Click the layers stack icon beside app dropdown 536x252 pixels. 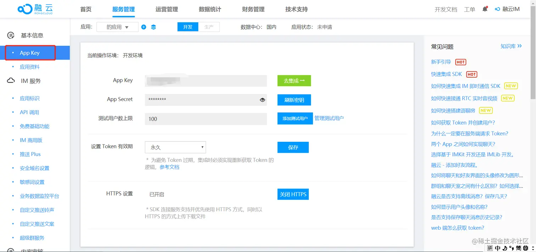(153, 27)
